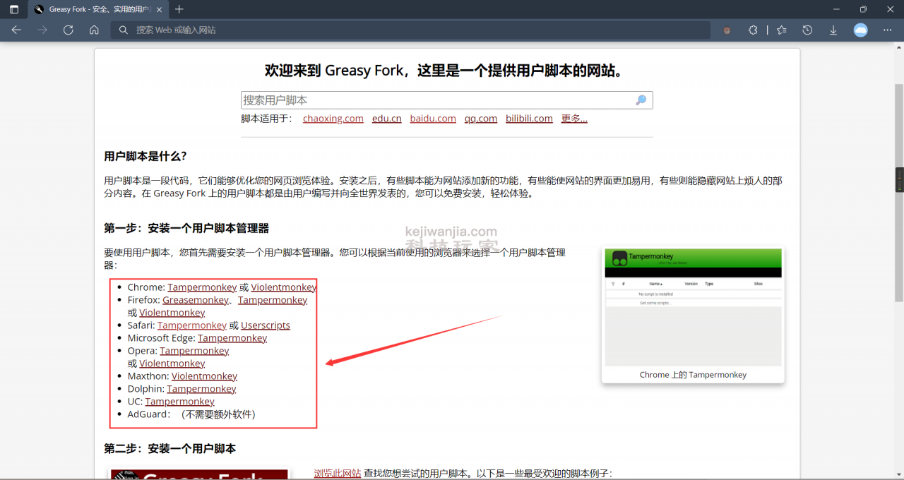The height and width of the screenshot is (480, 904).
Task: Click the Greasy Fork logo thumbnail at bottom
Action: pyautogui.click(x=199, y=474)
